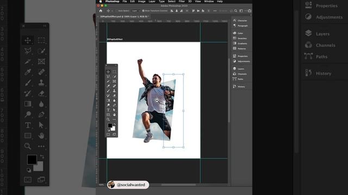The image size is (348, 195).
Task: Select Dodge tool in small floating toolbar
Action: (108, 105)
